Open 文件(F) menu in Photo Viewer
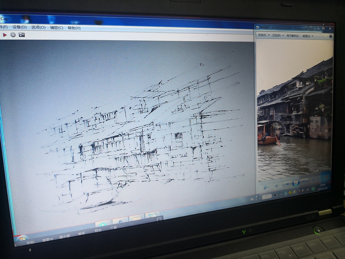This screenshot has height=259, width=345. click(x=262, y=35)
